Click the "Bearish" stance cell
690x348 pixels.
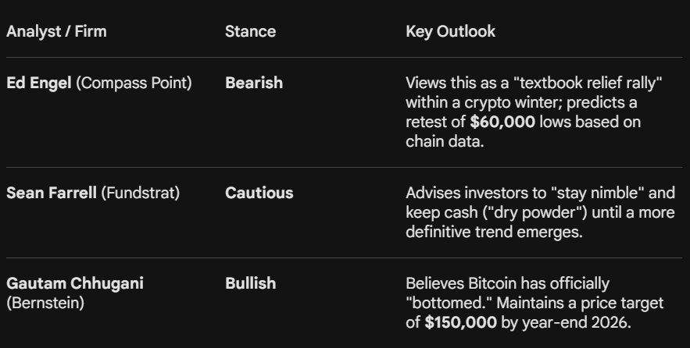pos(254,83)
